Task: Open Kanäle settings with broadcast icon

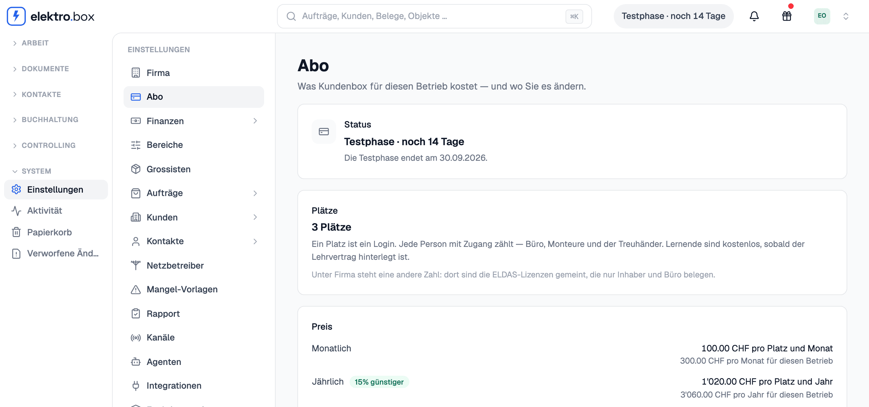Action: [193, 337]
